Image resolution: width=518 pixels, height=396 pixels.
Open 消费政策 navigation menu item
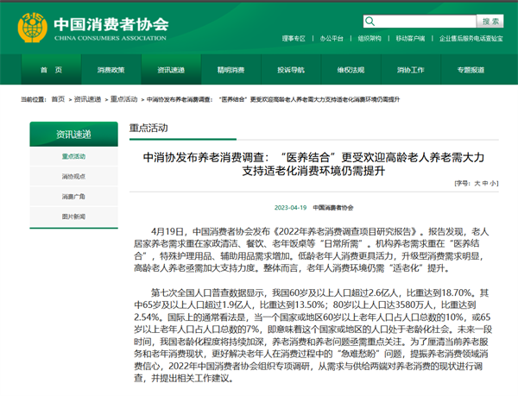(111, 70)
